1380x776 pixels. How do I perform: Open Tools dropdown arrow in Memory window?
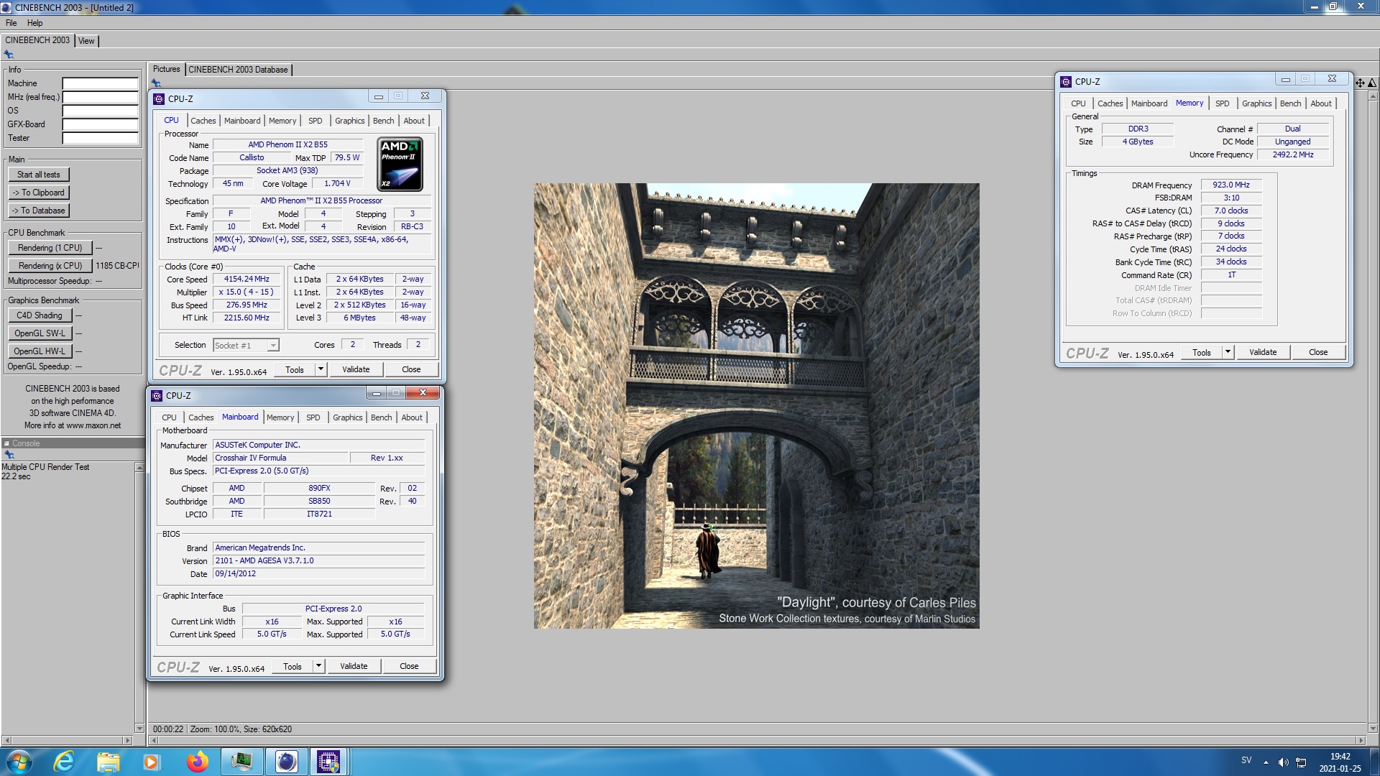click(1228, 352)
